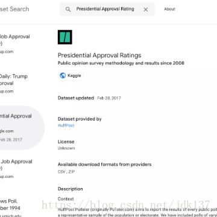Clear the search query with X icon
The height and width of the screenshot is (217, 217).
point(146,10)
